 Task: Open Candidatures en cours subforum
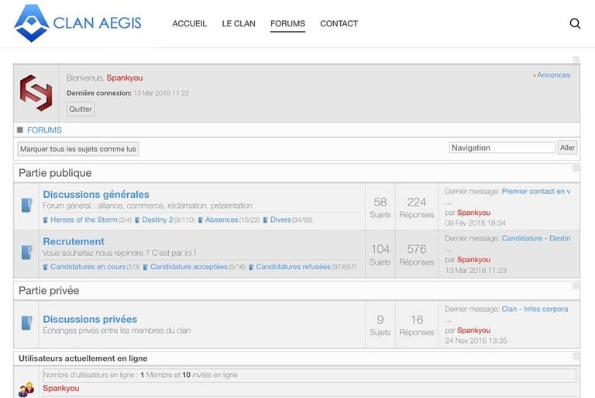pos(88,267)
